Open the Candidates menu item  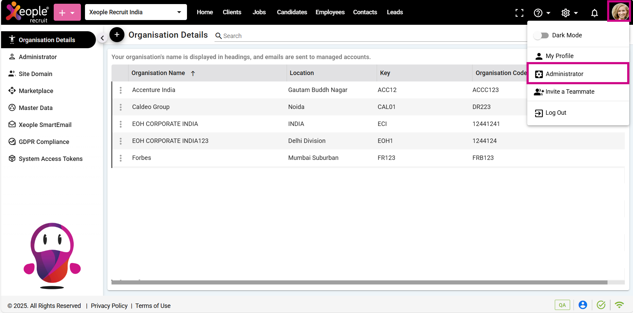pos(292,12)
